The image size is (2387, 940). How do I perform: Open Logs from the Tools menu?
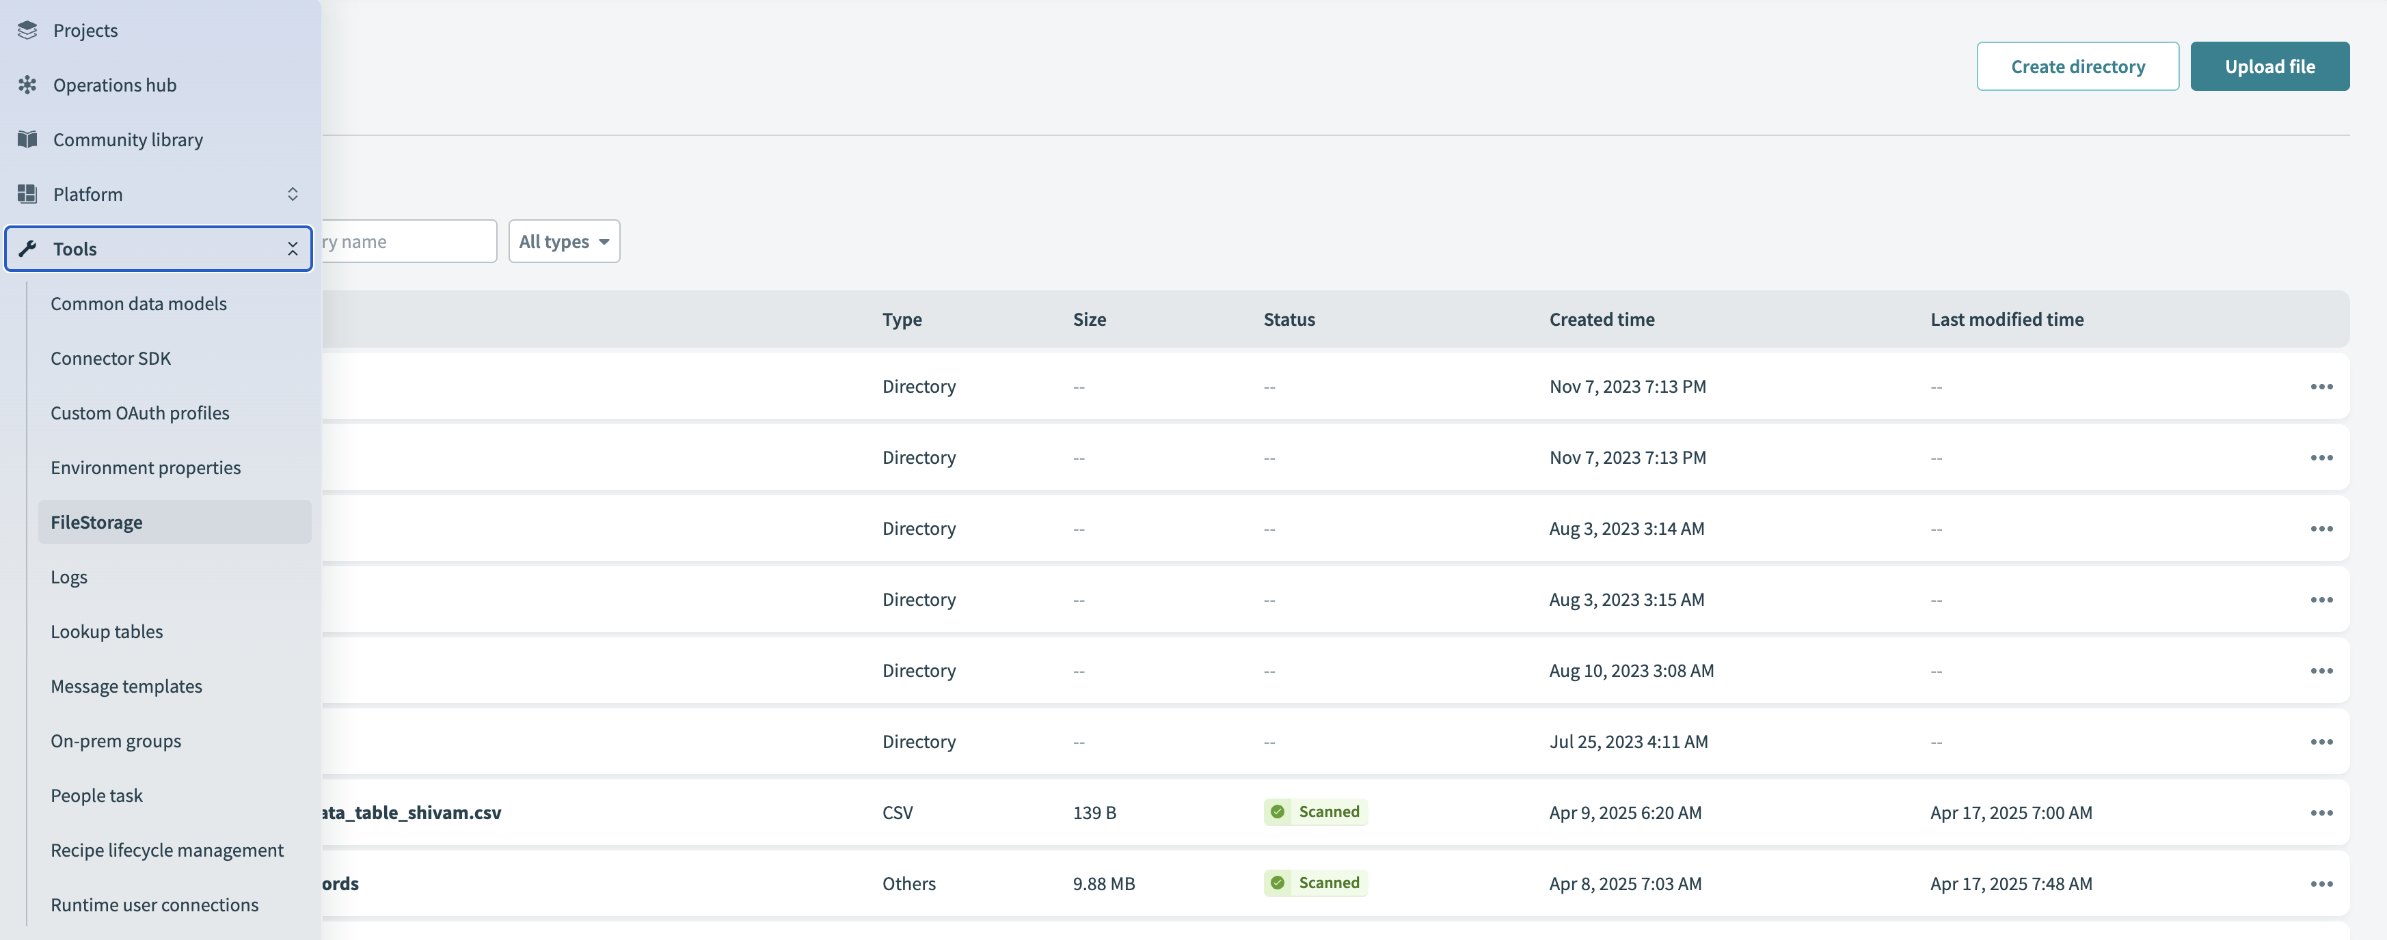point(68,576)
